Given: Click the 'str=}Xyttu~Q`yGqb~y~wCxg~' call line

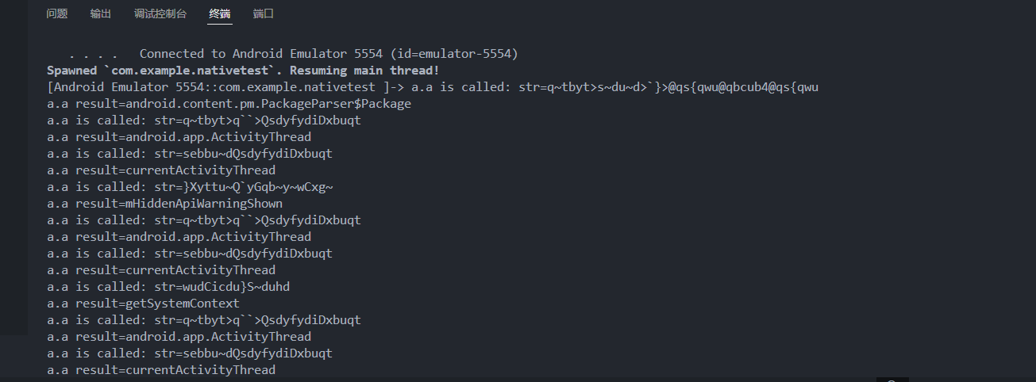Looking at the screenshot, I should click(x=190, y=187).
